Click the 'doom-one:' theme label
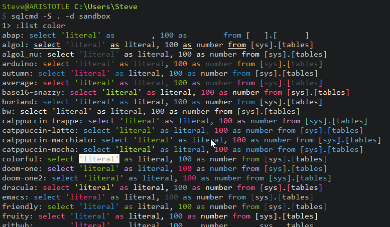This screenshot has height=227, width=390. pos(23,168)
